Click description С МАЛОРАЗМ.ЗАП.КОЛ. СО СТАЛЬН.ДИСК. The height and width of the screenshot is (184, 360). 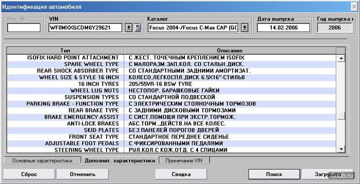tap(186, 64)
